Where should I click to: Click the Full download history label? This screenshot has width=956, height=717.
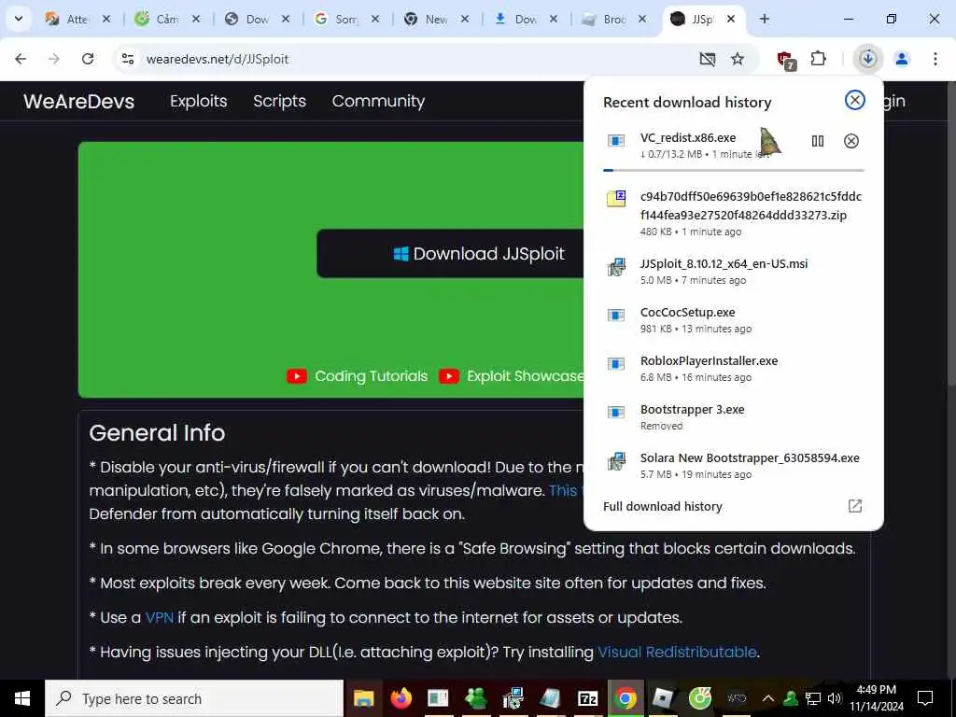pos(662,506)
